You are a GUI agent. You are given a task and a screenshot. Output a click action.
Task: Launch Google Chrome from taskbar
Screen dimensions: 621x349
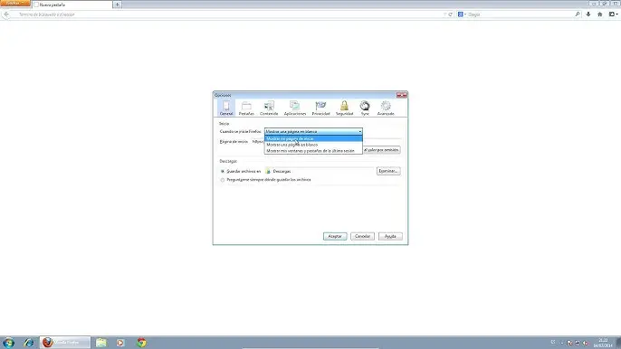point(141,343)
